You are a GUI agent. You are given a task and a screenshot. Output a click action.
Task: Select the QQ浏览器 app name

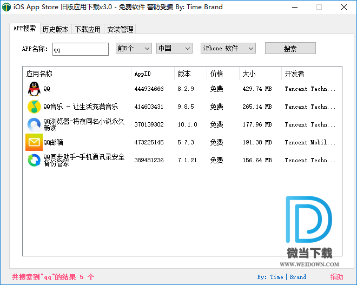tap(84, 124)
